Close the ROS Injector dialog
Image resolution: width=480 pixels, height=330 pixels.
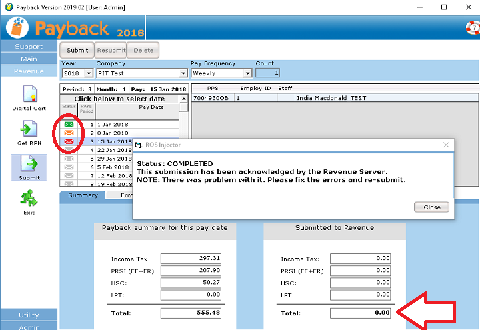tap(431, 207)
